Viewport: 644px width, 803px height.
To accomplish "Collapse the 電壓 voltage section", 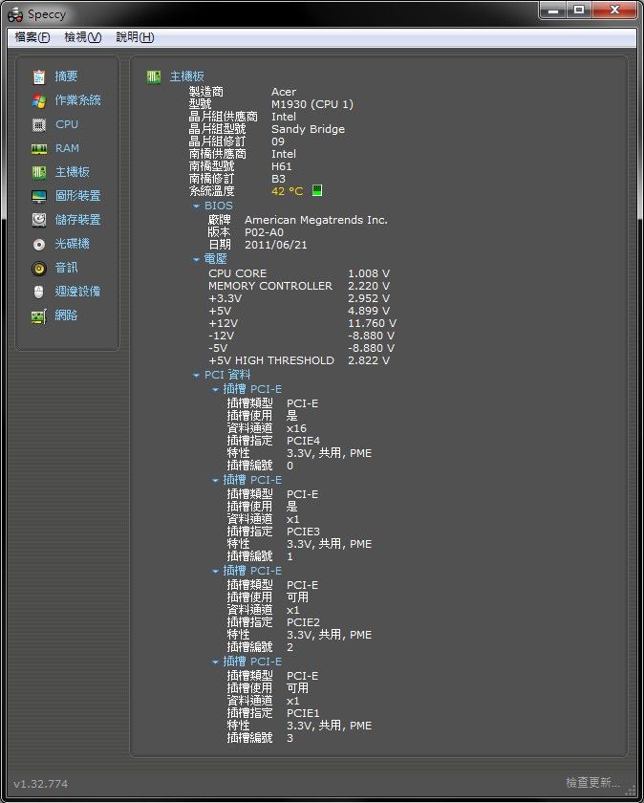I will [x=197, y=259].
